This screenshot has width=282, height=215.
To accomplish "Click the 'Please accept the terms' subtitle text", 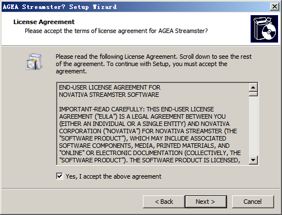I will click(x=116, y=31).
